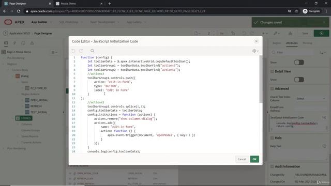Viewport: 331px width, 186px height.
Task: Switch to the Modal Demo browser tab
Action: pos(79,4)
